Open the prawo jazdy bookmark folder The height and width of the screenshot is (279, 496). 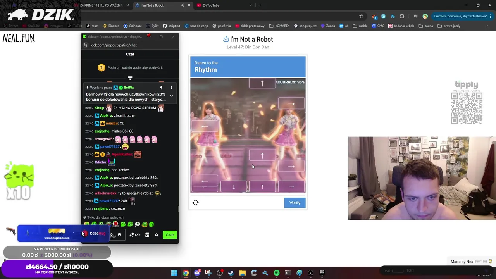click(x=449, y=26)
